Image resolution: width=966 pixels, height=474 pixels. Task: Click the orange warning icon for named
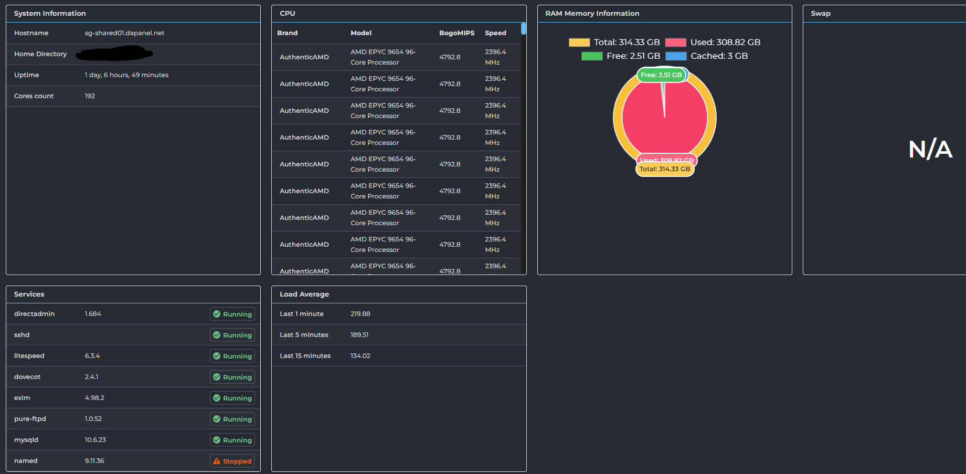tap(217, 461)
